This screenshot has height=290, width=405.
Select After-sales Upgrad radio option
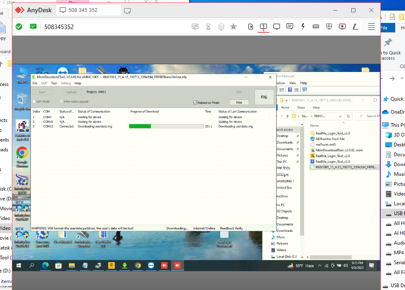click(x=61, y=101)
